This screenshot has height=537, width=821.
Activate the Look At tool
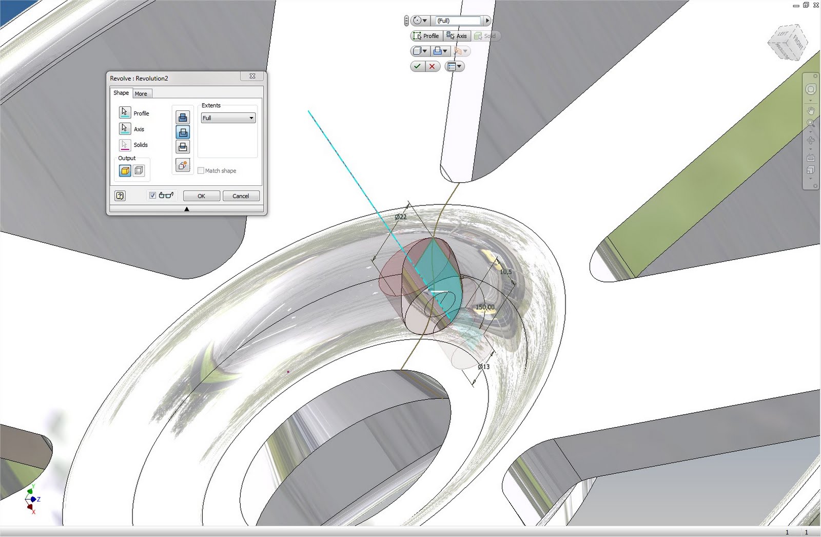811,158
